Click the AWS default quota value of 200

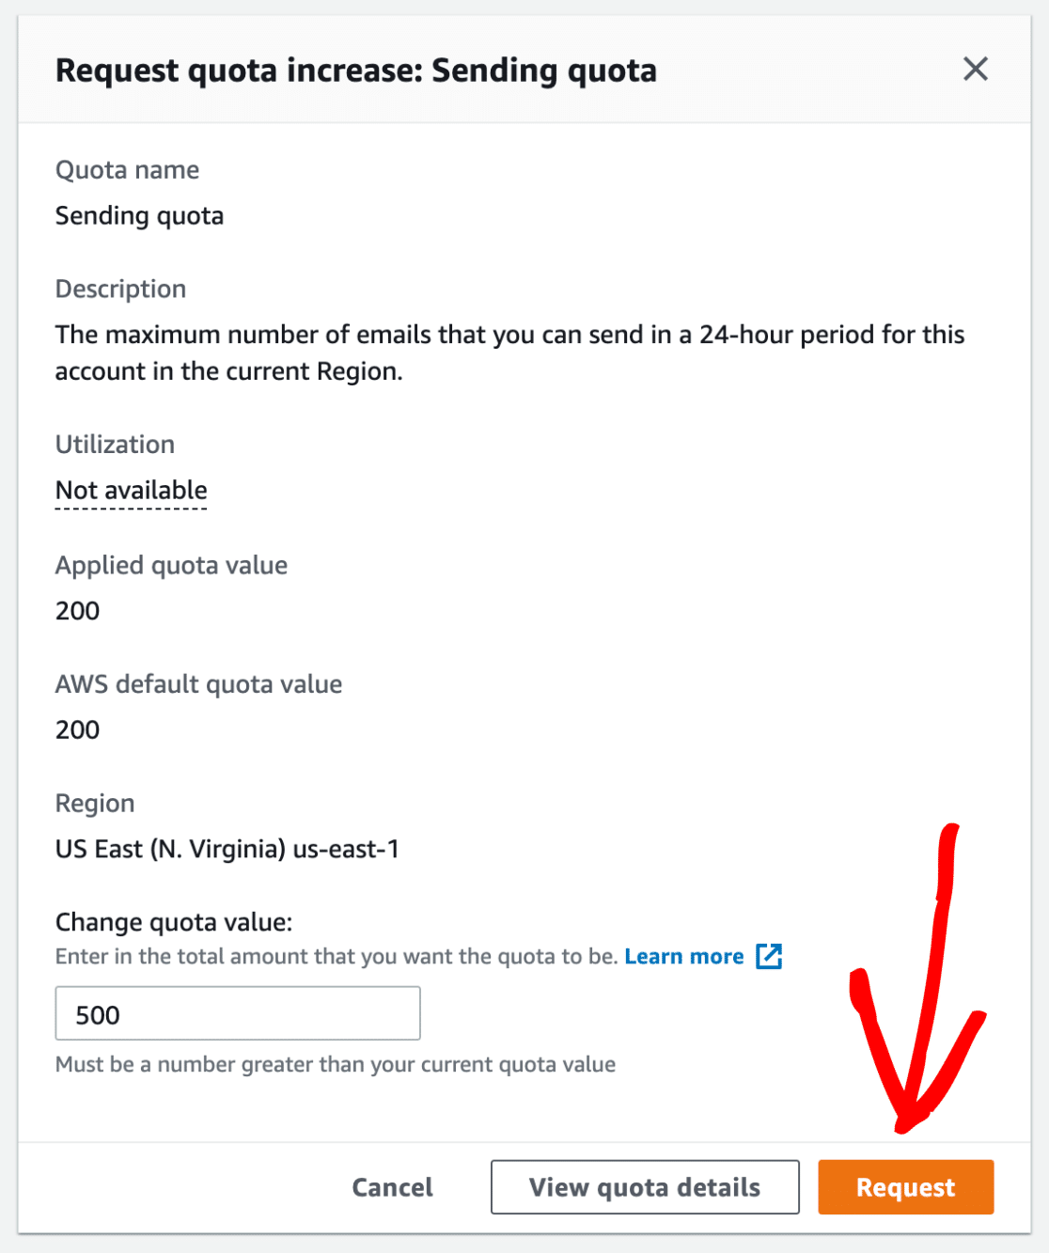77,730
